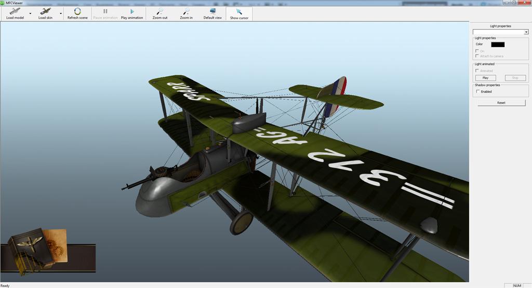The height and width of the screenshot is (288, 532).
Task: Expand the Load model dropdown arrow
Action: pyautogui.click(x=30, y=13)
